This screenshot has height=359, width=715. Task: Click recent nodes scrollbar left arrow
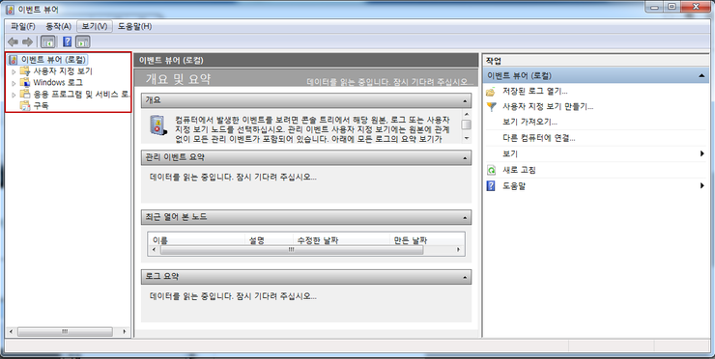tap(154, 250)
